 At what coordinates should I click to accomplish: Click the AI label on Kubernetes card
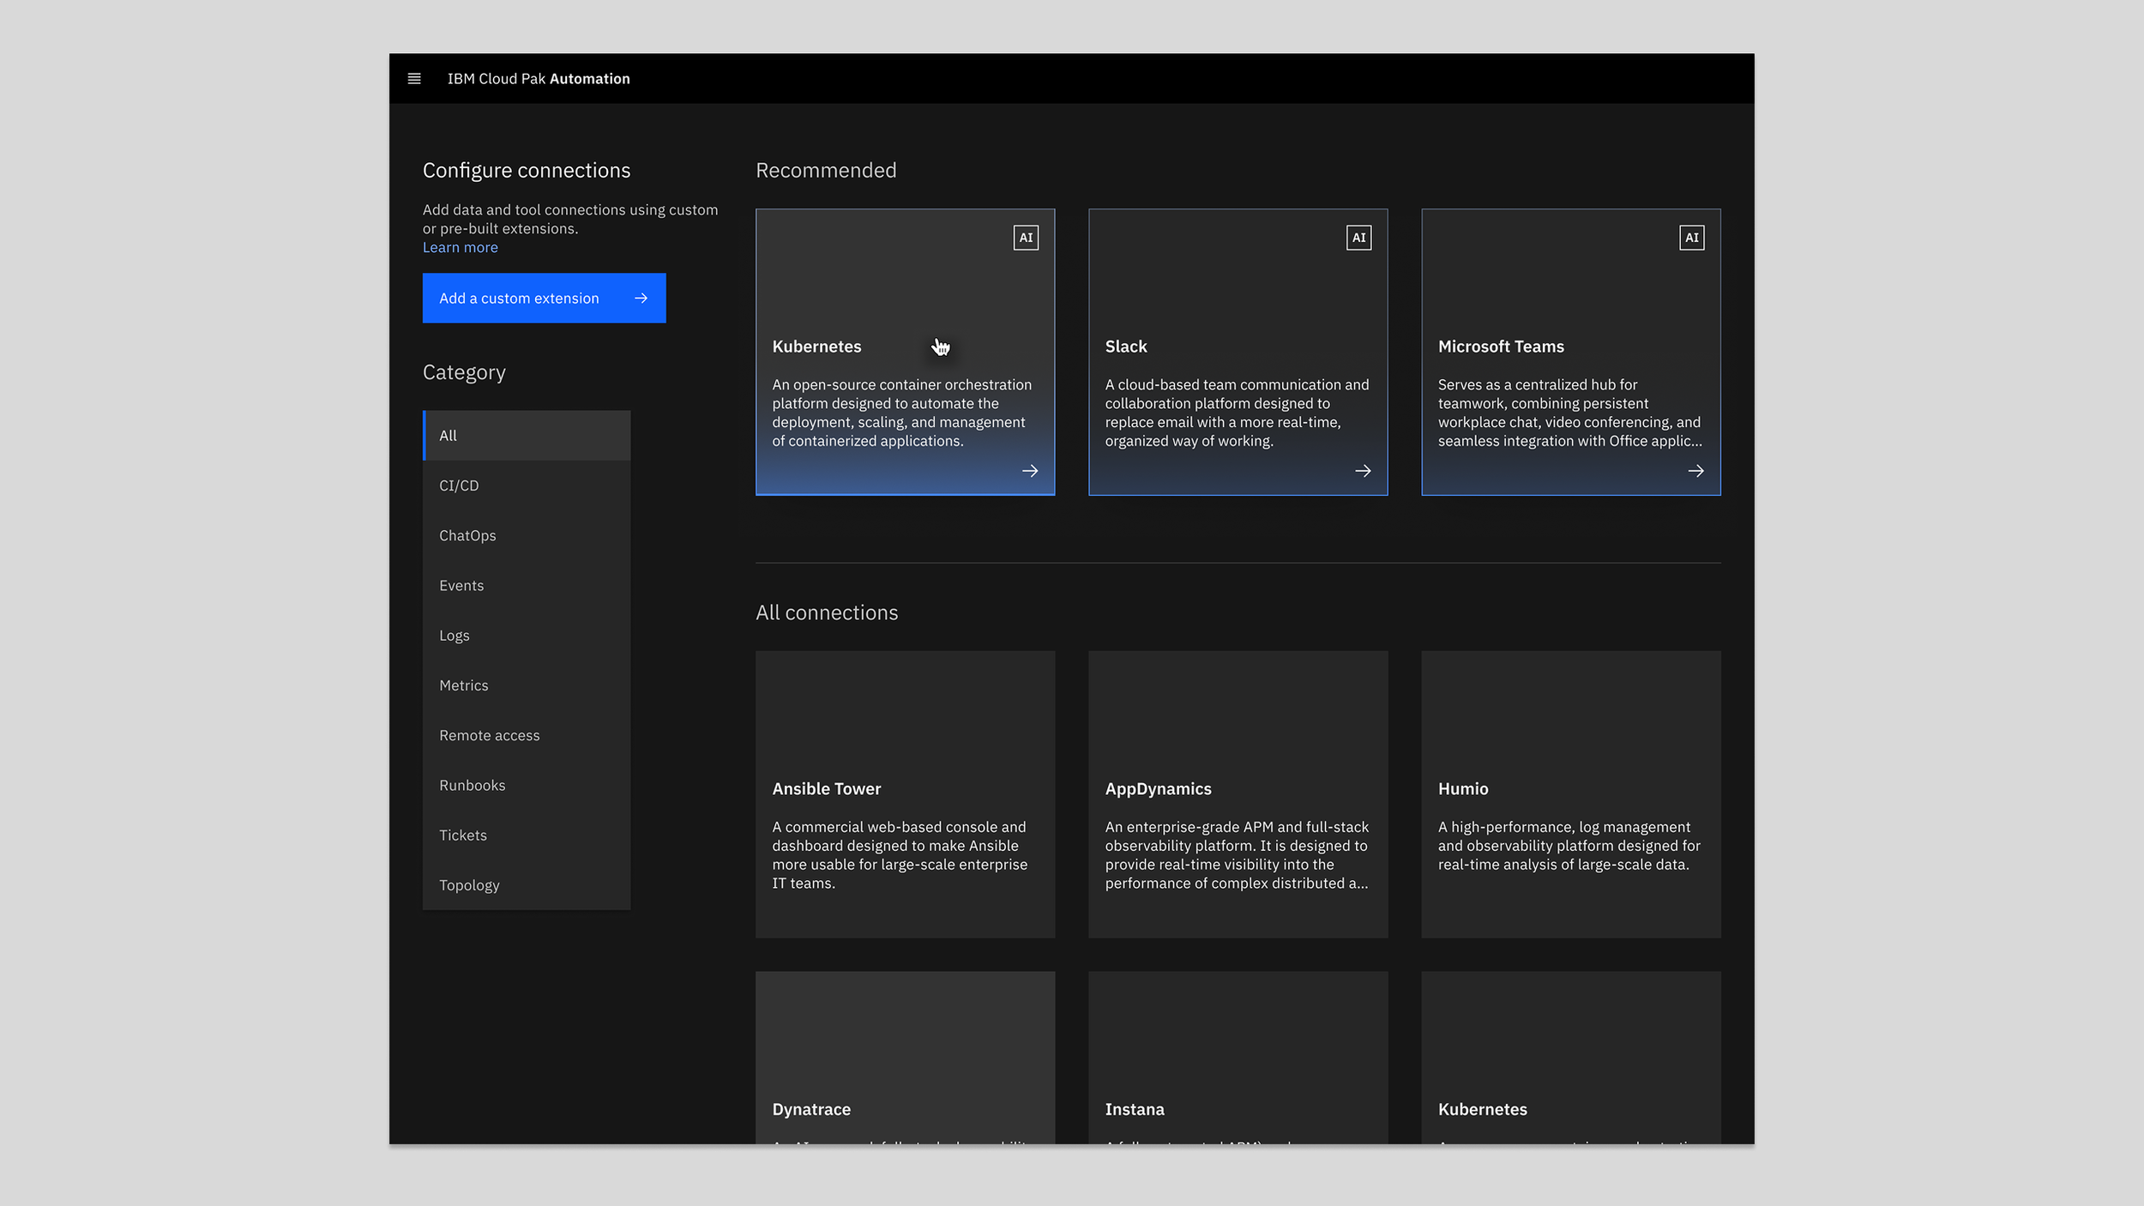pyautogui.click(x=1026, y=238)
